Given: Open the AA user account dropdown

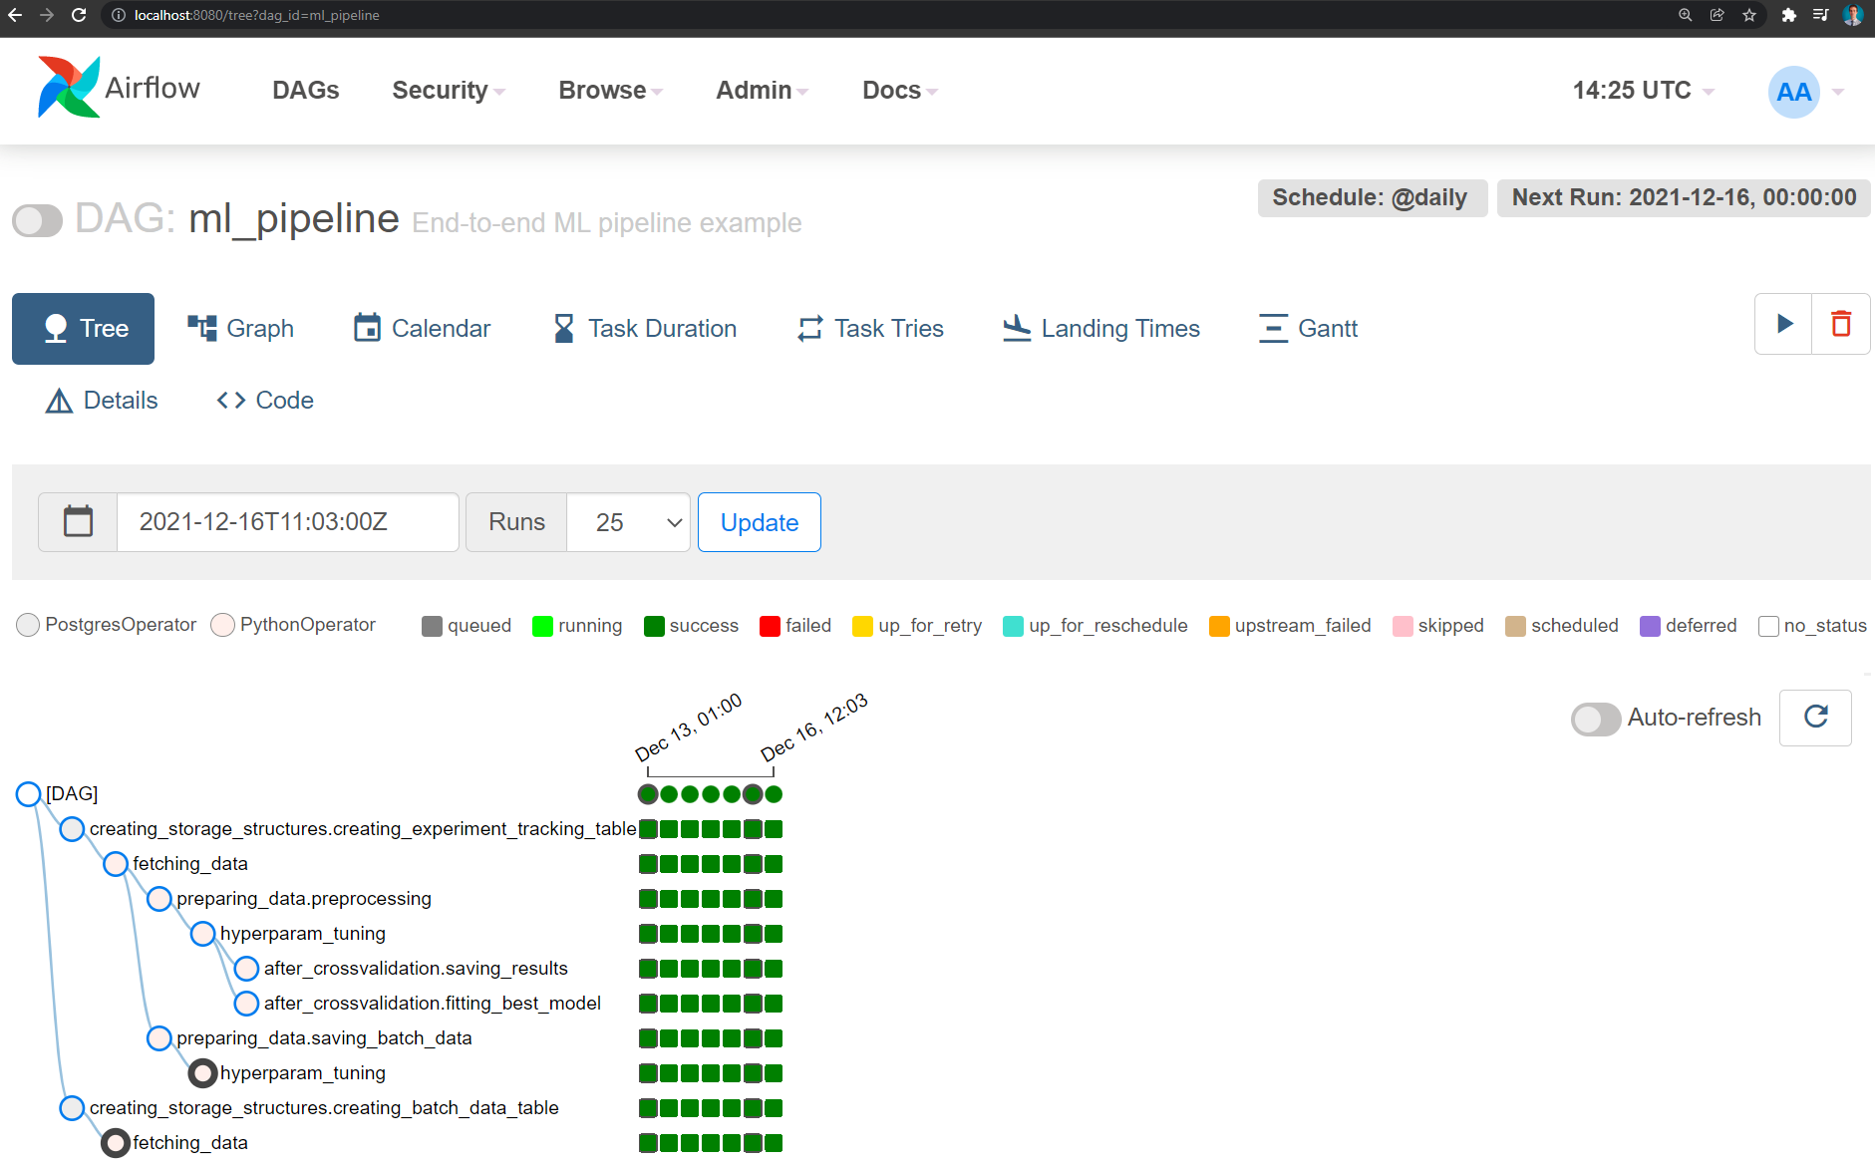Looking at the screenshot, I should coord(1805,92).
